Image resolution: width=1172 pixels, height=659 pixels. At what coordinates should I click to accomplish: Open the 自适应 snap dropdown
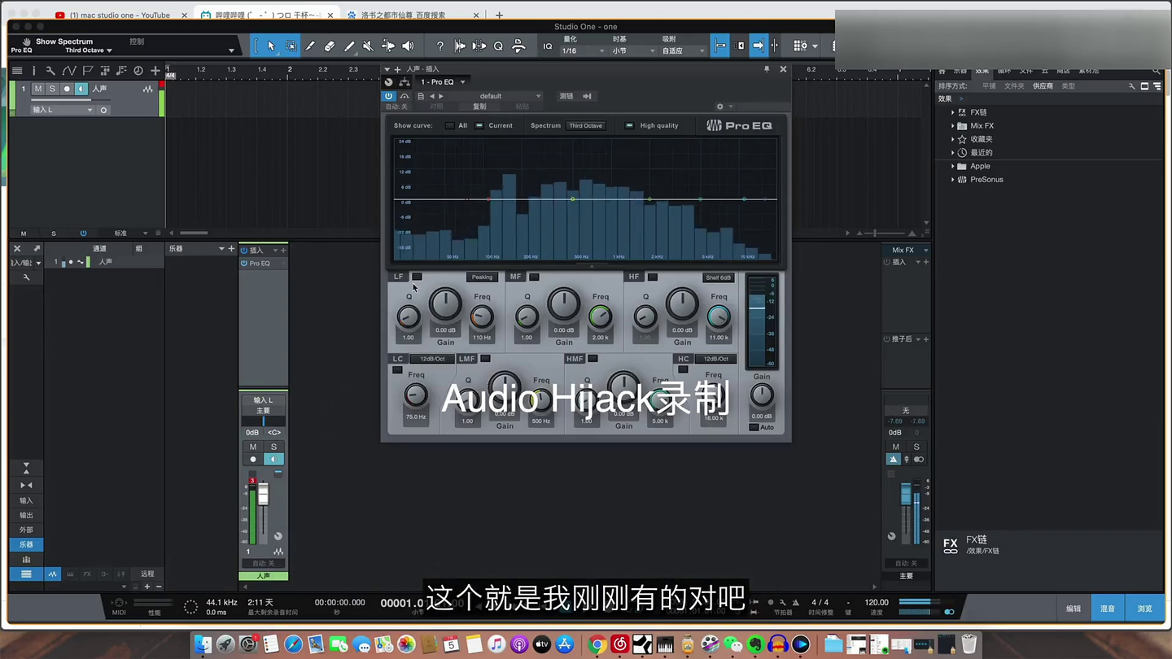coord(682,50)
